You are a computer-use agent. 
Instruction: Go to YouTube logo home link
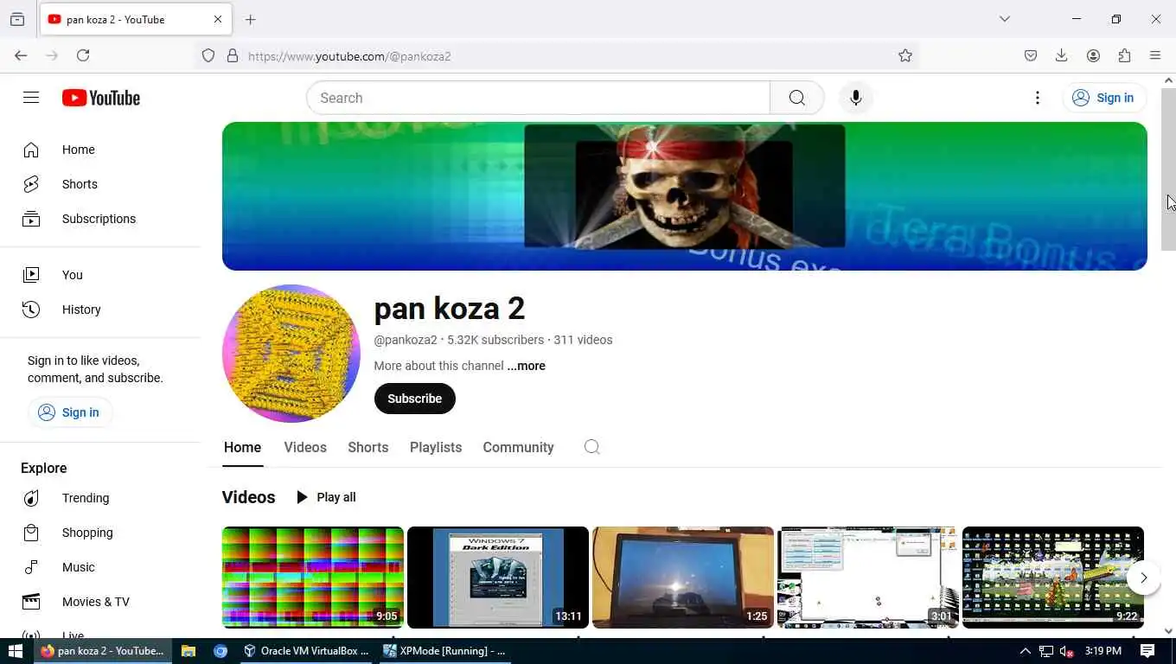click(101, 98)
